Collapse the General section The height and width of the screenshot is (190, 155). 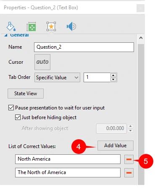[x=5, y=35]
